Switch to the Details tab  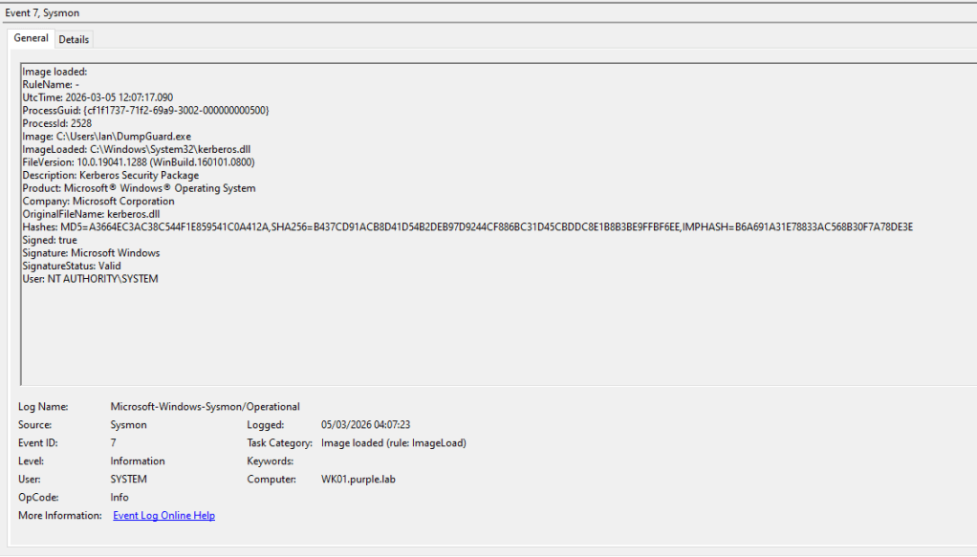[74, 39]
